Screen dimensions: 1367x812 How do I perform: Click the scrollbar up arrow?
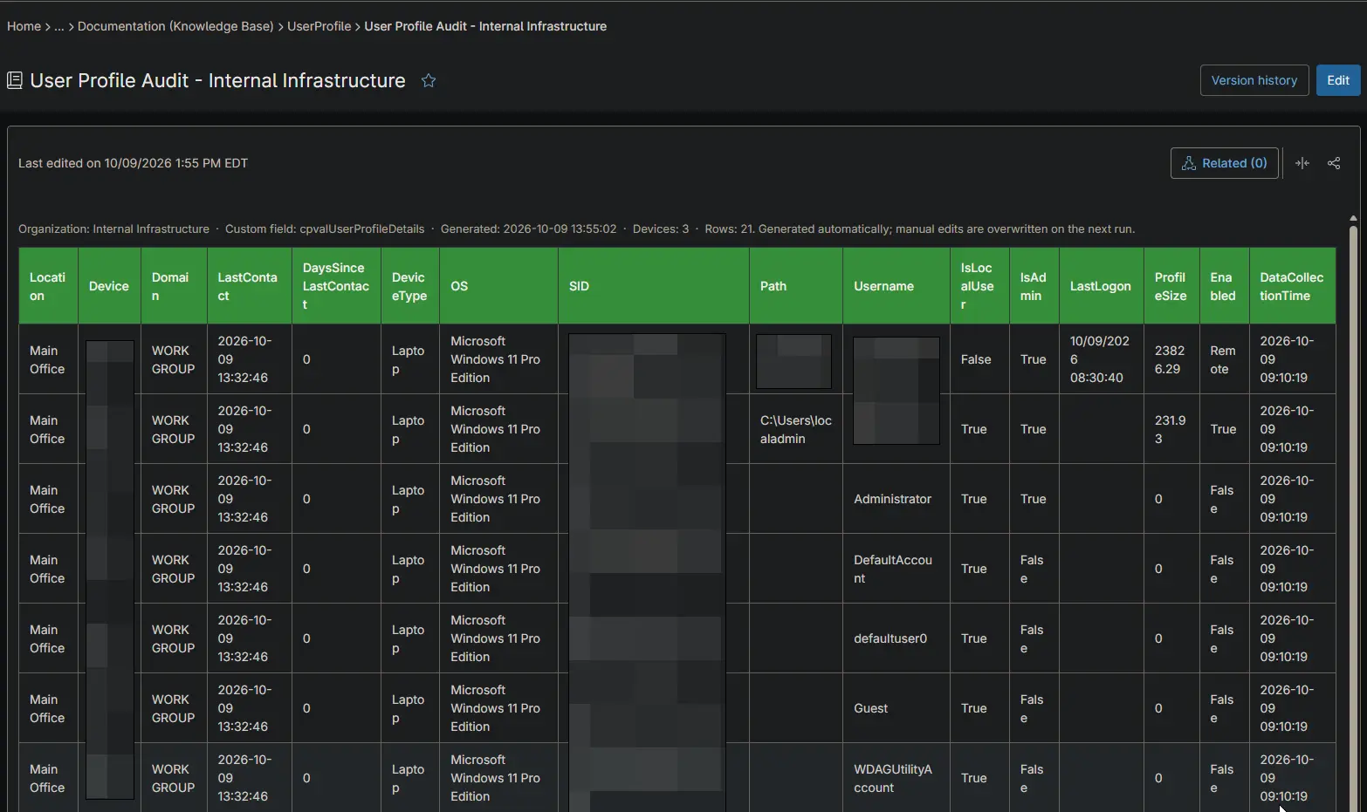pyautogui.click(x=1353, y=218)
